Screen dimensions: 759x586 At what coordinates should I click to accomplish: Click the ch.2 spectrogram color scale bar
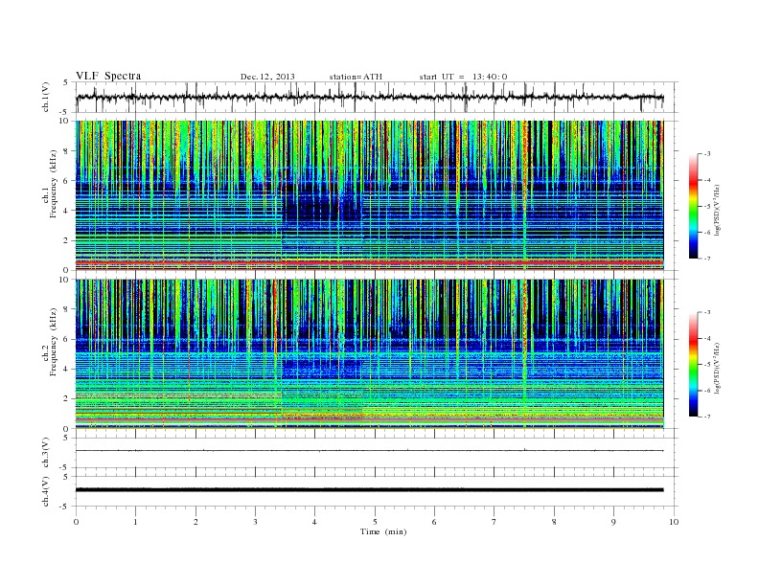[x=694, y=365]
